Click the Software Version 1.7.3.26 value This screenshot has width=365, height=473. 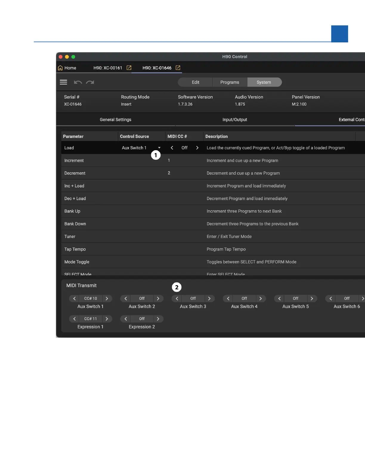coord(185,104)
